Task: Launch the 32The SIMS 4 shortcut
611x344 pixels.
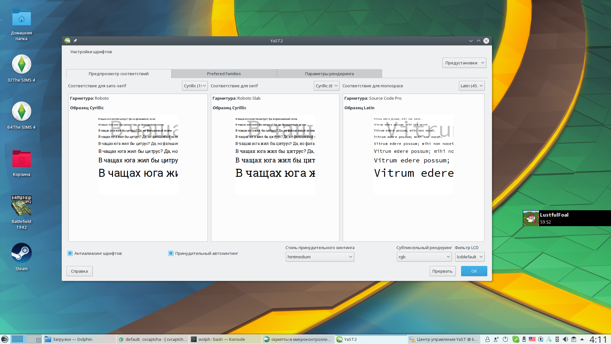Action: click(22, 68)
